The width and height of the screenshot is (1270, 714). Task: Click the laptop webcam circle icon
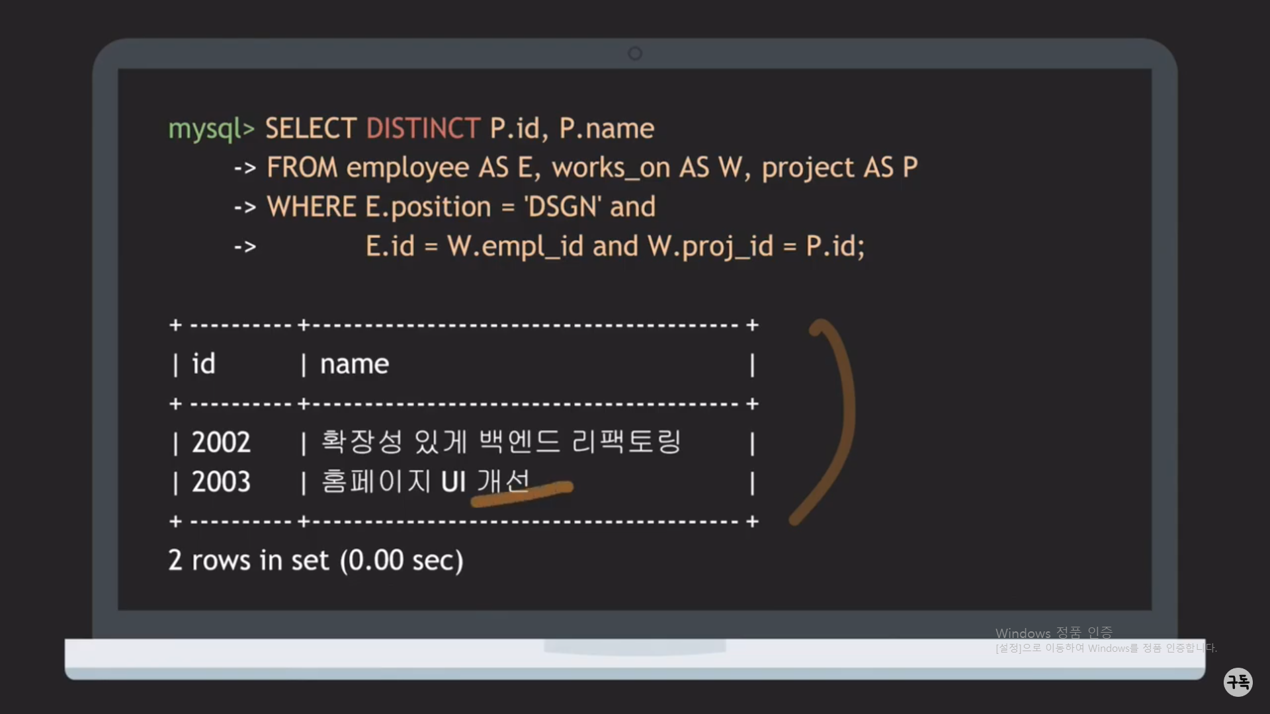(635, 54)
